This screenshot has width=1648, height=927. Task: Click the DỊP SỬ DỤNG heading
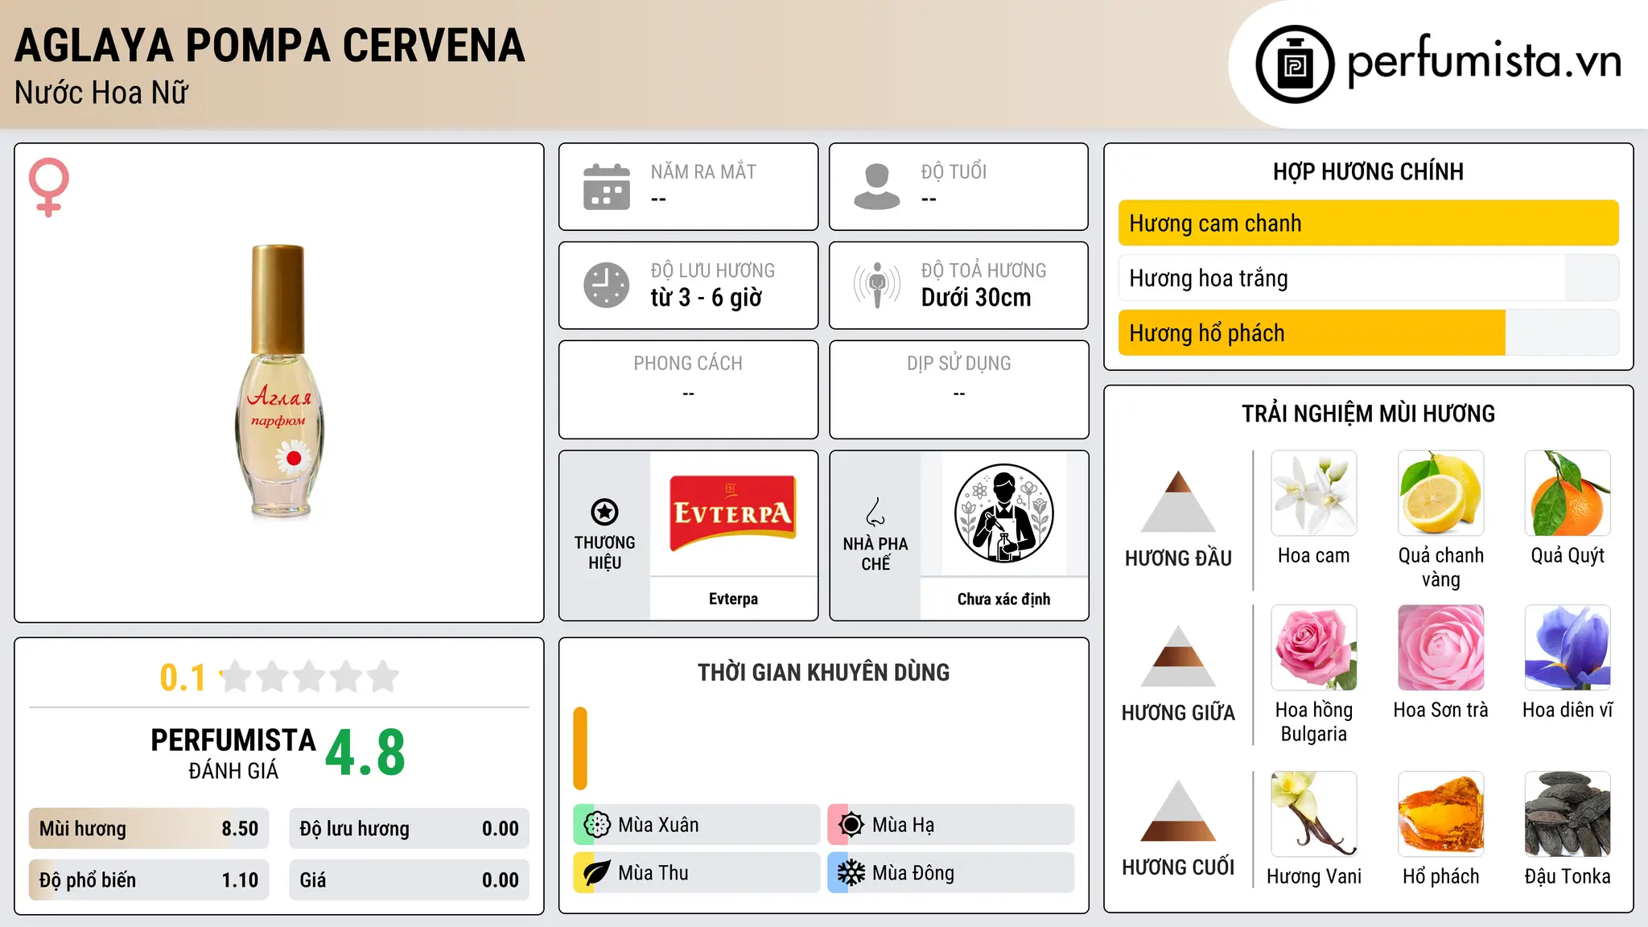pos(959,364)
